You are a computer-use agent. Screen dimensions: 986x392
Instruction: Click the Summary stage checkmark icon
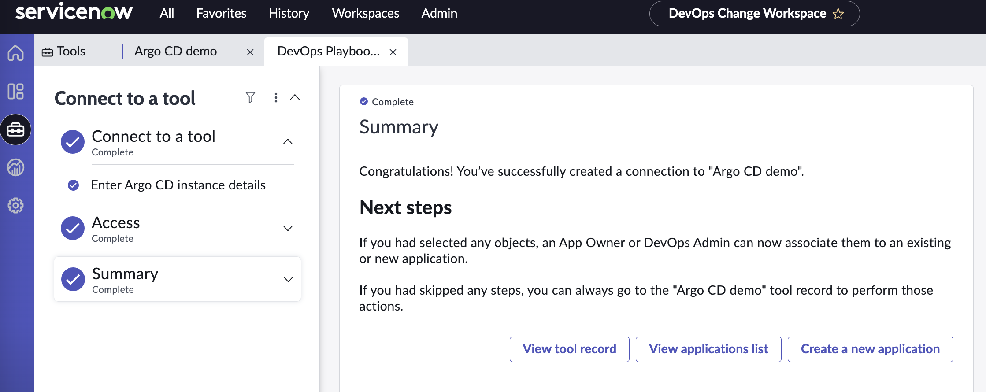pos(73,279)
